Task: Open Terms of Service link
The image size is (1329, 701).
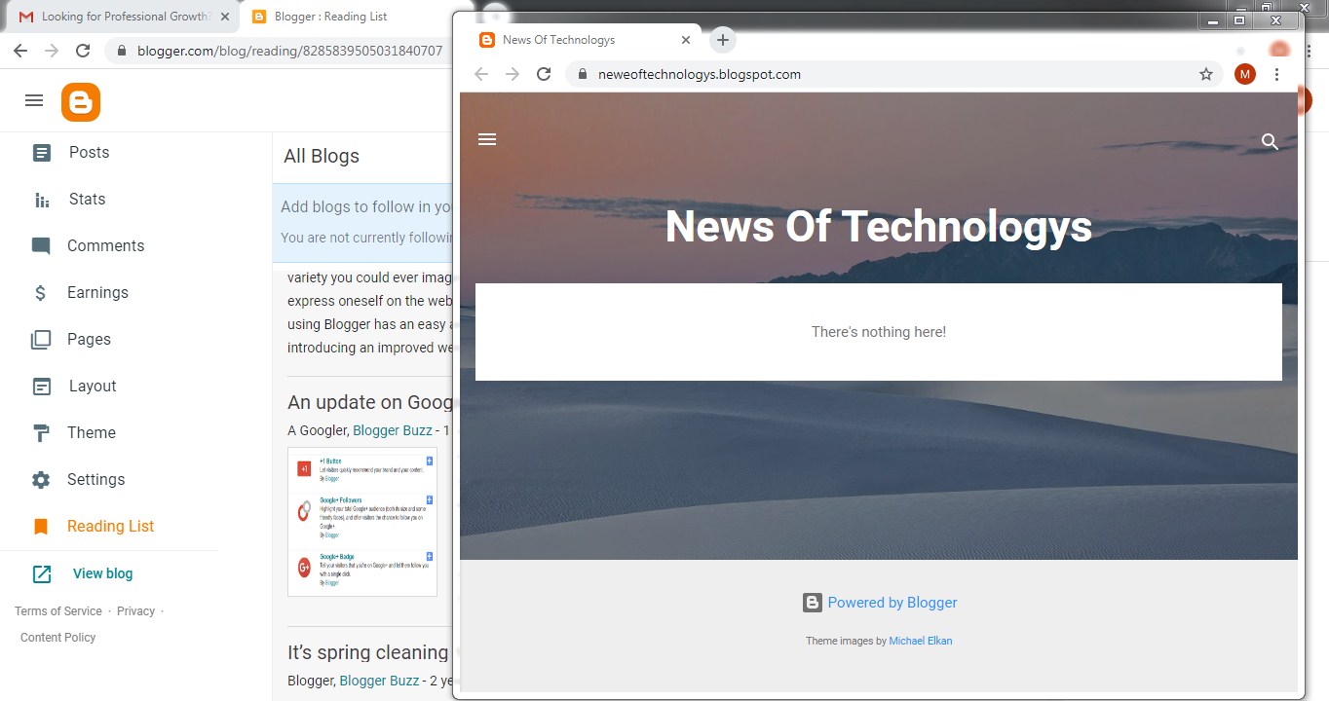Action: coord(58,611)
